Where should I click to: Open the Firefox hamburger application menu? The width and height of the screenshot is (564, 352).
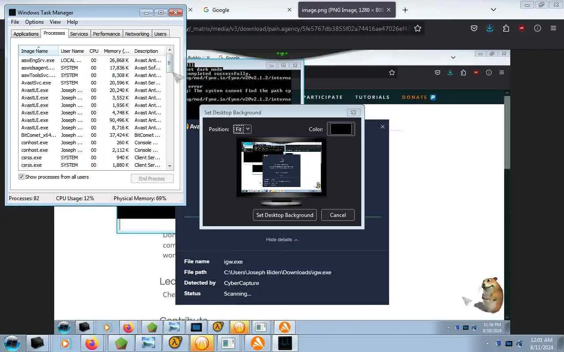pyautogui.click(x=553, y=28)
